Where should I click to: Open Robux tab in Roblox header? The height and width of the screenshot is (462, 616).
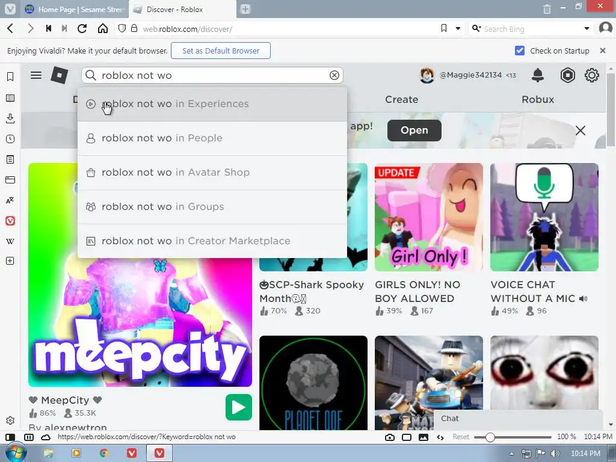pyautogui.click(x=538, y=99)
